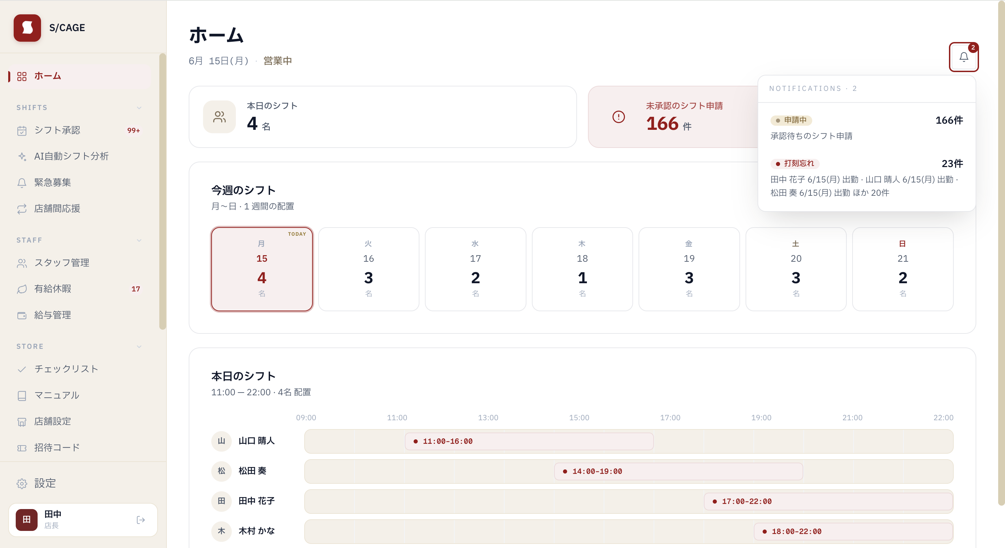Open 店舗設定 menu item
Screen dimensions: 1005x548
[80, 422]
